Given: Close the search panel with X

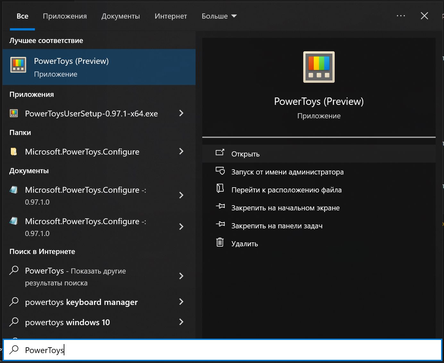Looking at the screenshot, I should (x=424, y=16).
